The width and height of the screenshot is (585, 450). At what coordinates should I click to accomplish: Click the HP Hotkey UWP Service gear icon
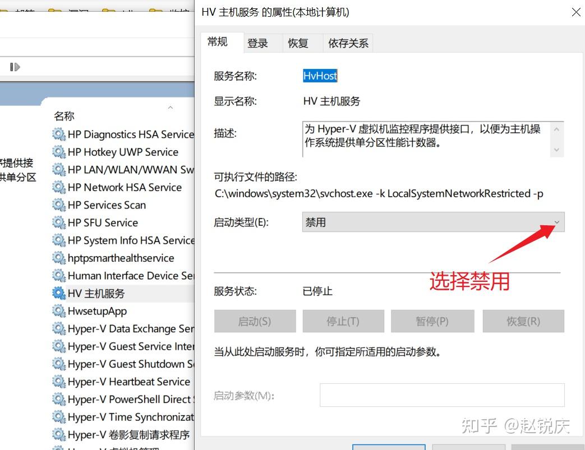coord(59,152)
